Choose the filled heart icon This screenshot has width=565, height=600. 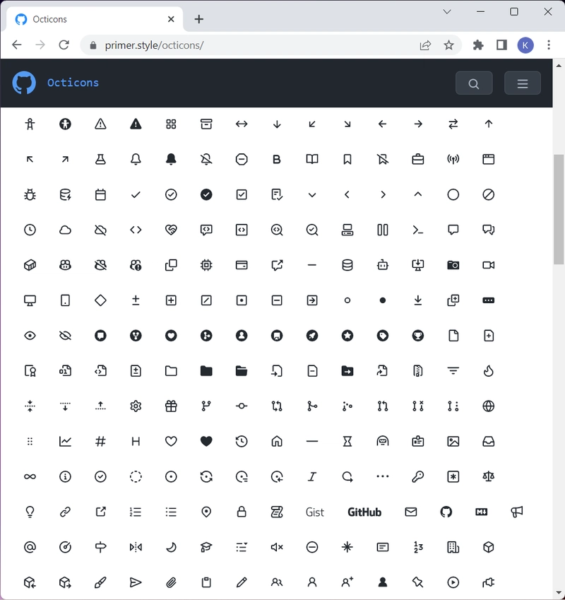pyautogui.click(x=206, y=442)
